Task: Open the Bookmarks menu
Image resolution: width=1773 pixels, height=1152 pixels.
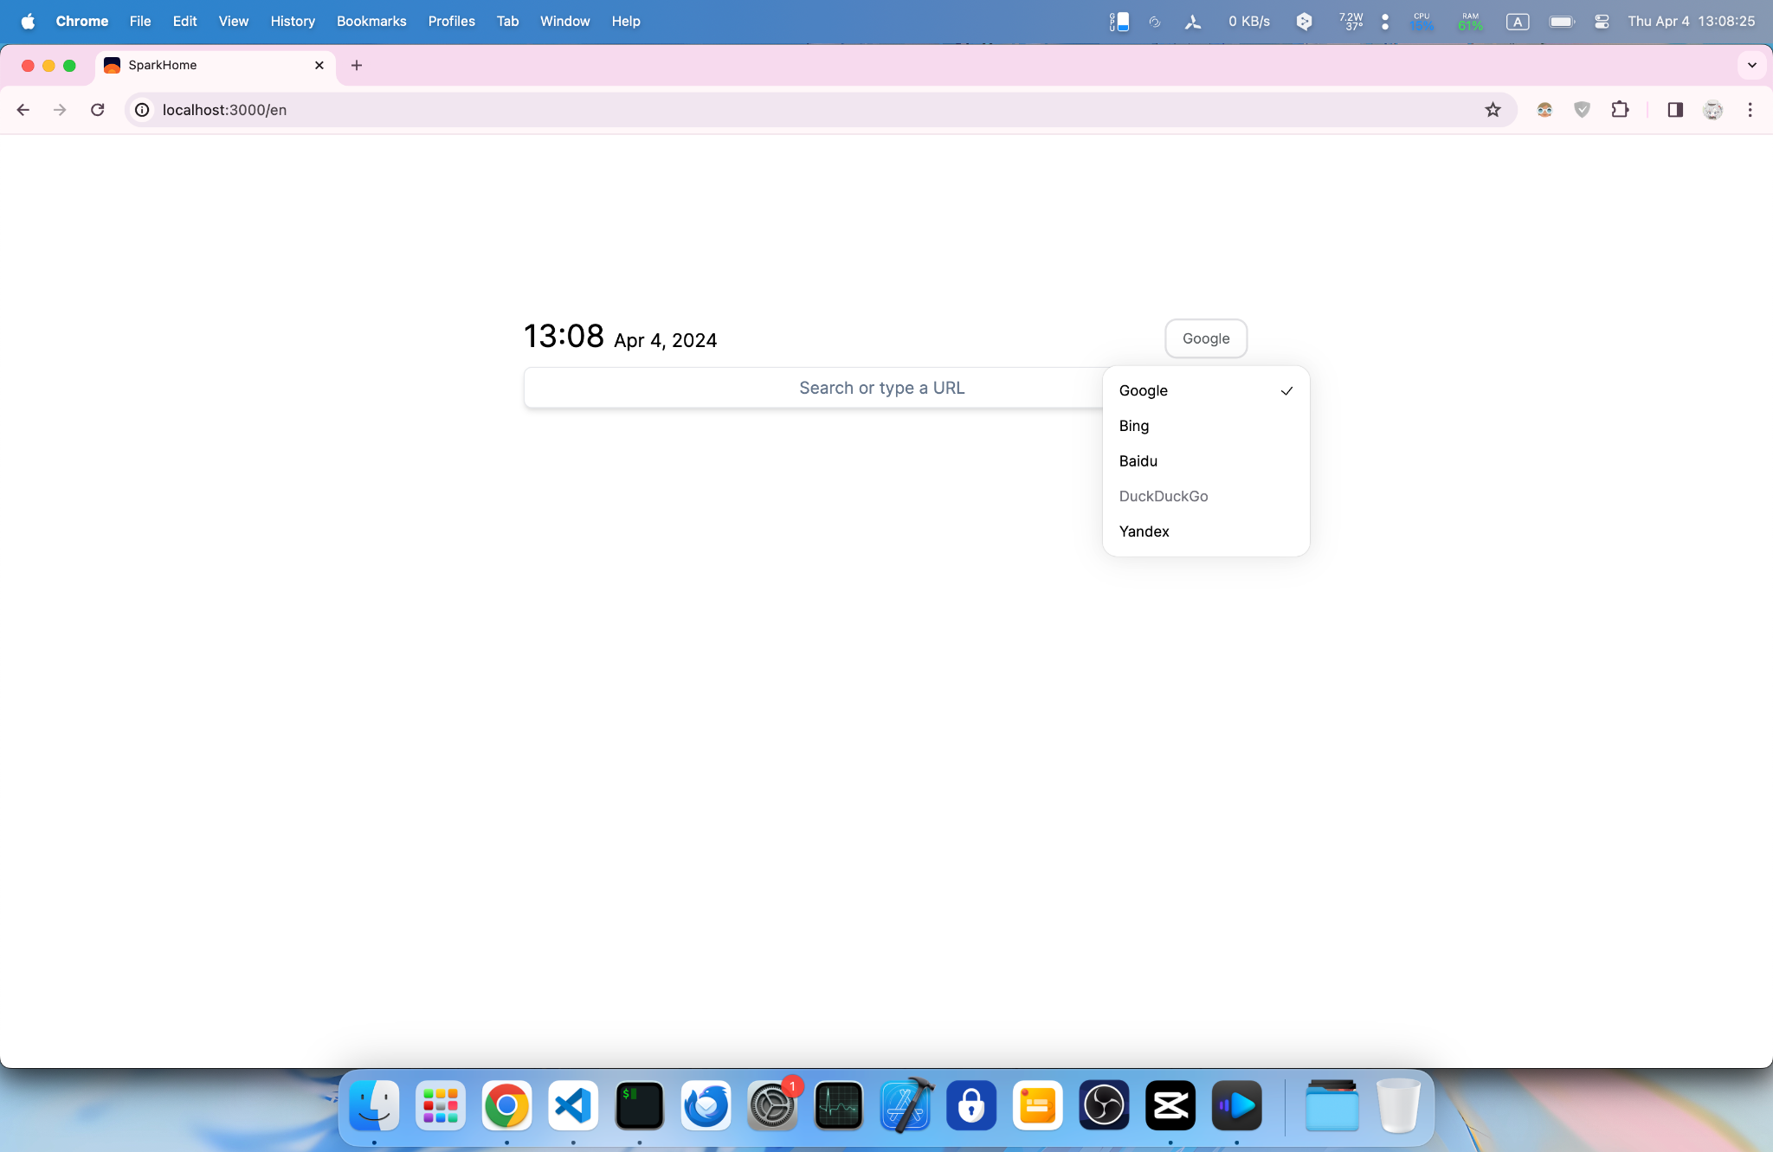Action: coord(371,21)
